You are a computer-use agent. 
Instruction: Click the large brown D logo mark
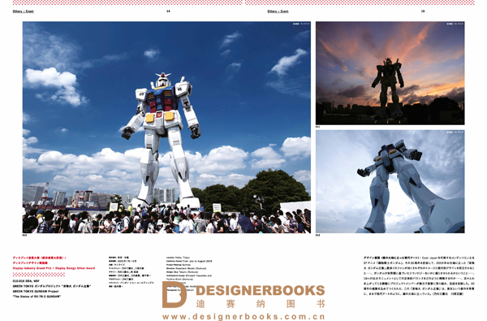(175, 294)
